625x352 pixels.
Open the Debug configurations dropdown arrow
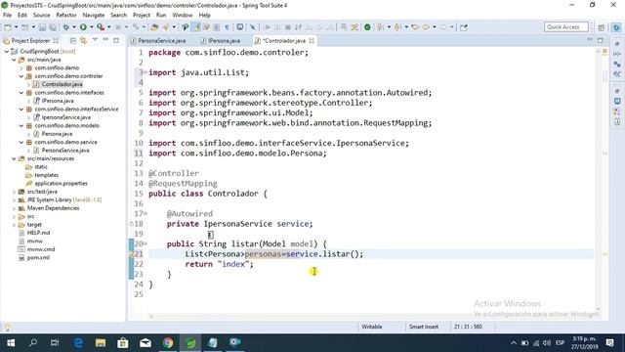tap(74, 27)
